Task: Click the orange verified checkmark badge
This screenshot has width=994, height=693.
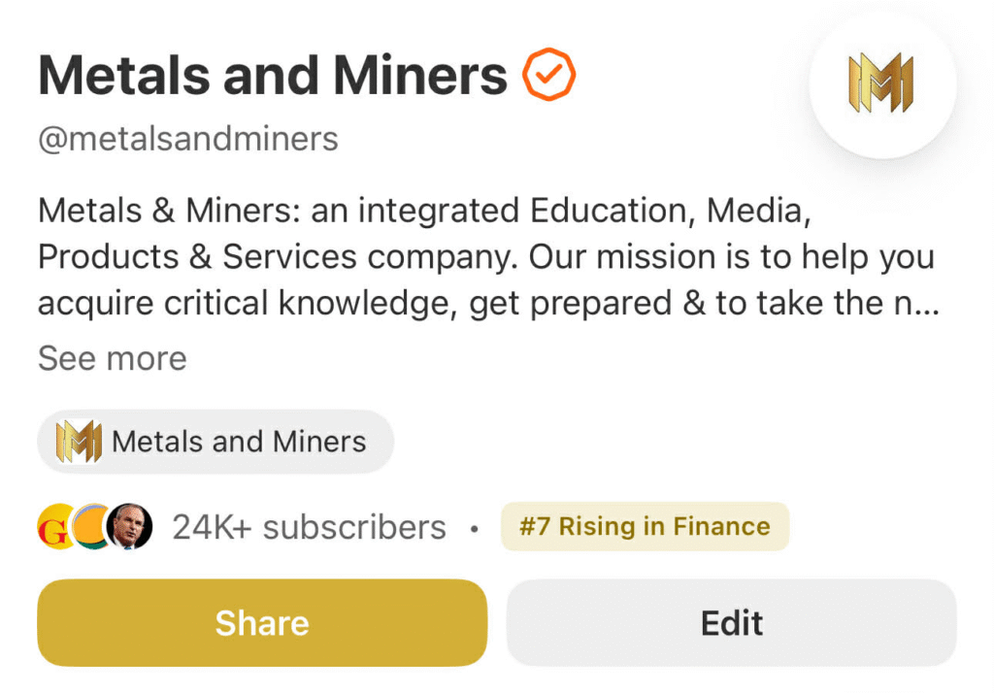Action: tap(549, 75)
